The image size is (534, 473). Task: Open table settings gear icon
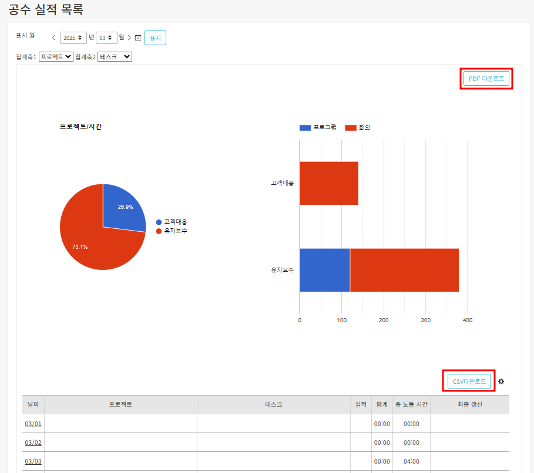(501, 381)
